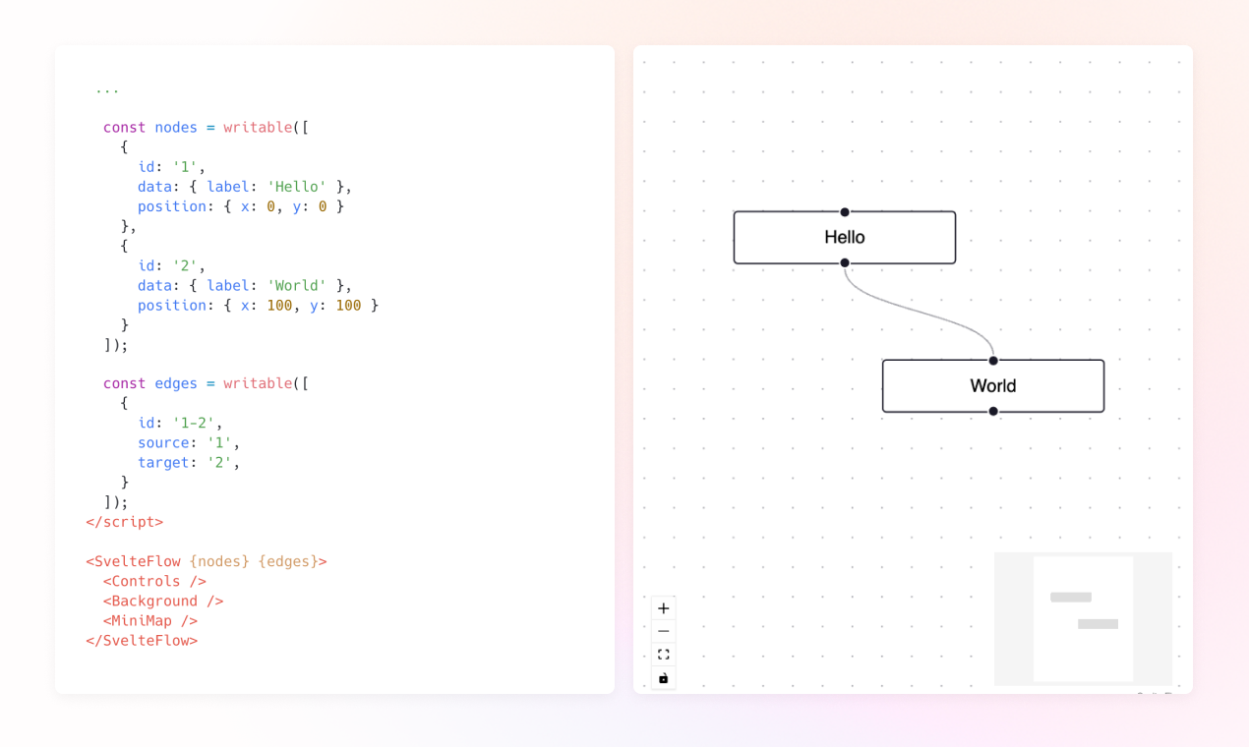Viewport: 1249px width, 747px height.
Task: Click the Hello node's bottom handle
Action: pos(845,262)
